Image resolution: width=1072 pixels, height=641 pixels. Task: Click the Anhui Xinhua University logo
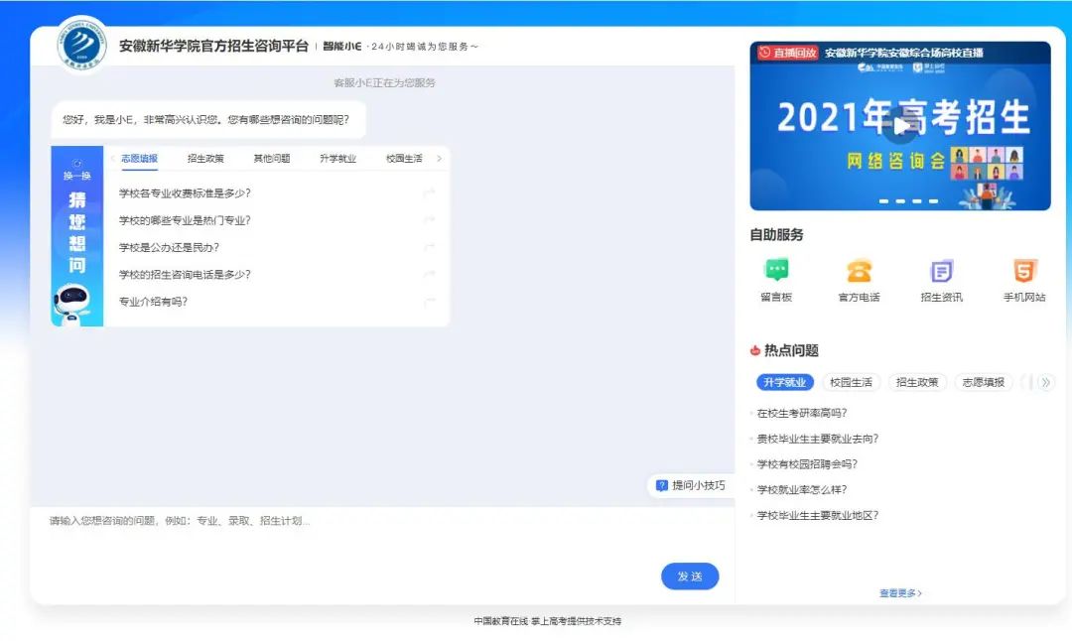click(x=81, y=45)
